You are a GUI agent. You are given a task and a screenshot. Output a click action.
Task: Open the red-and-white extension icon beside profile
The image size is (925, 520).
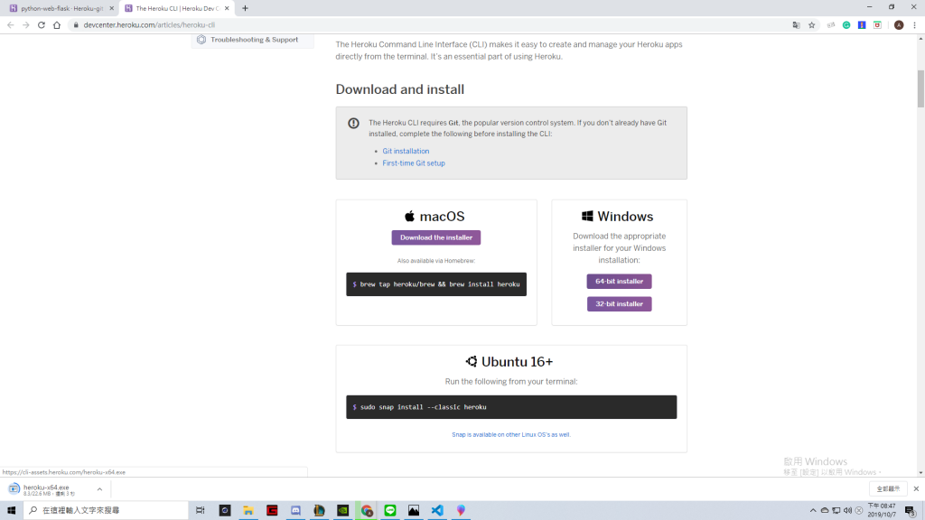(x=877, y=24)
